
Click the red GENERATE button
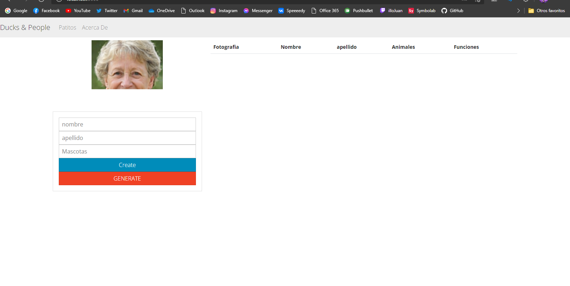[127, 178]
